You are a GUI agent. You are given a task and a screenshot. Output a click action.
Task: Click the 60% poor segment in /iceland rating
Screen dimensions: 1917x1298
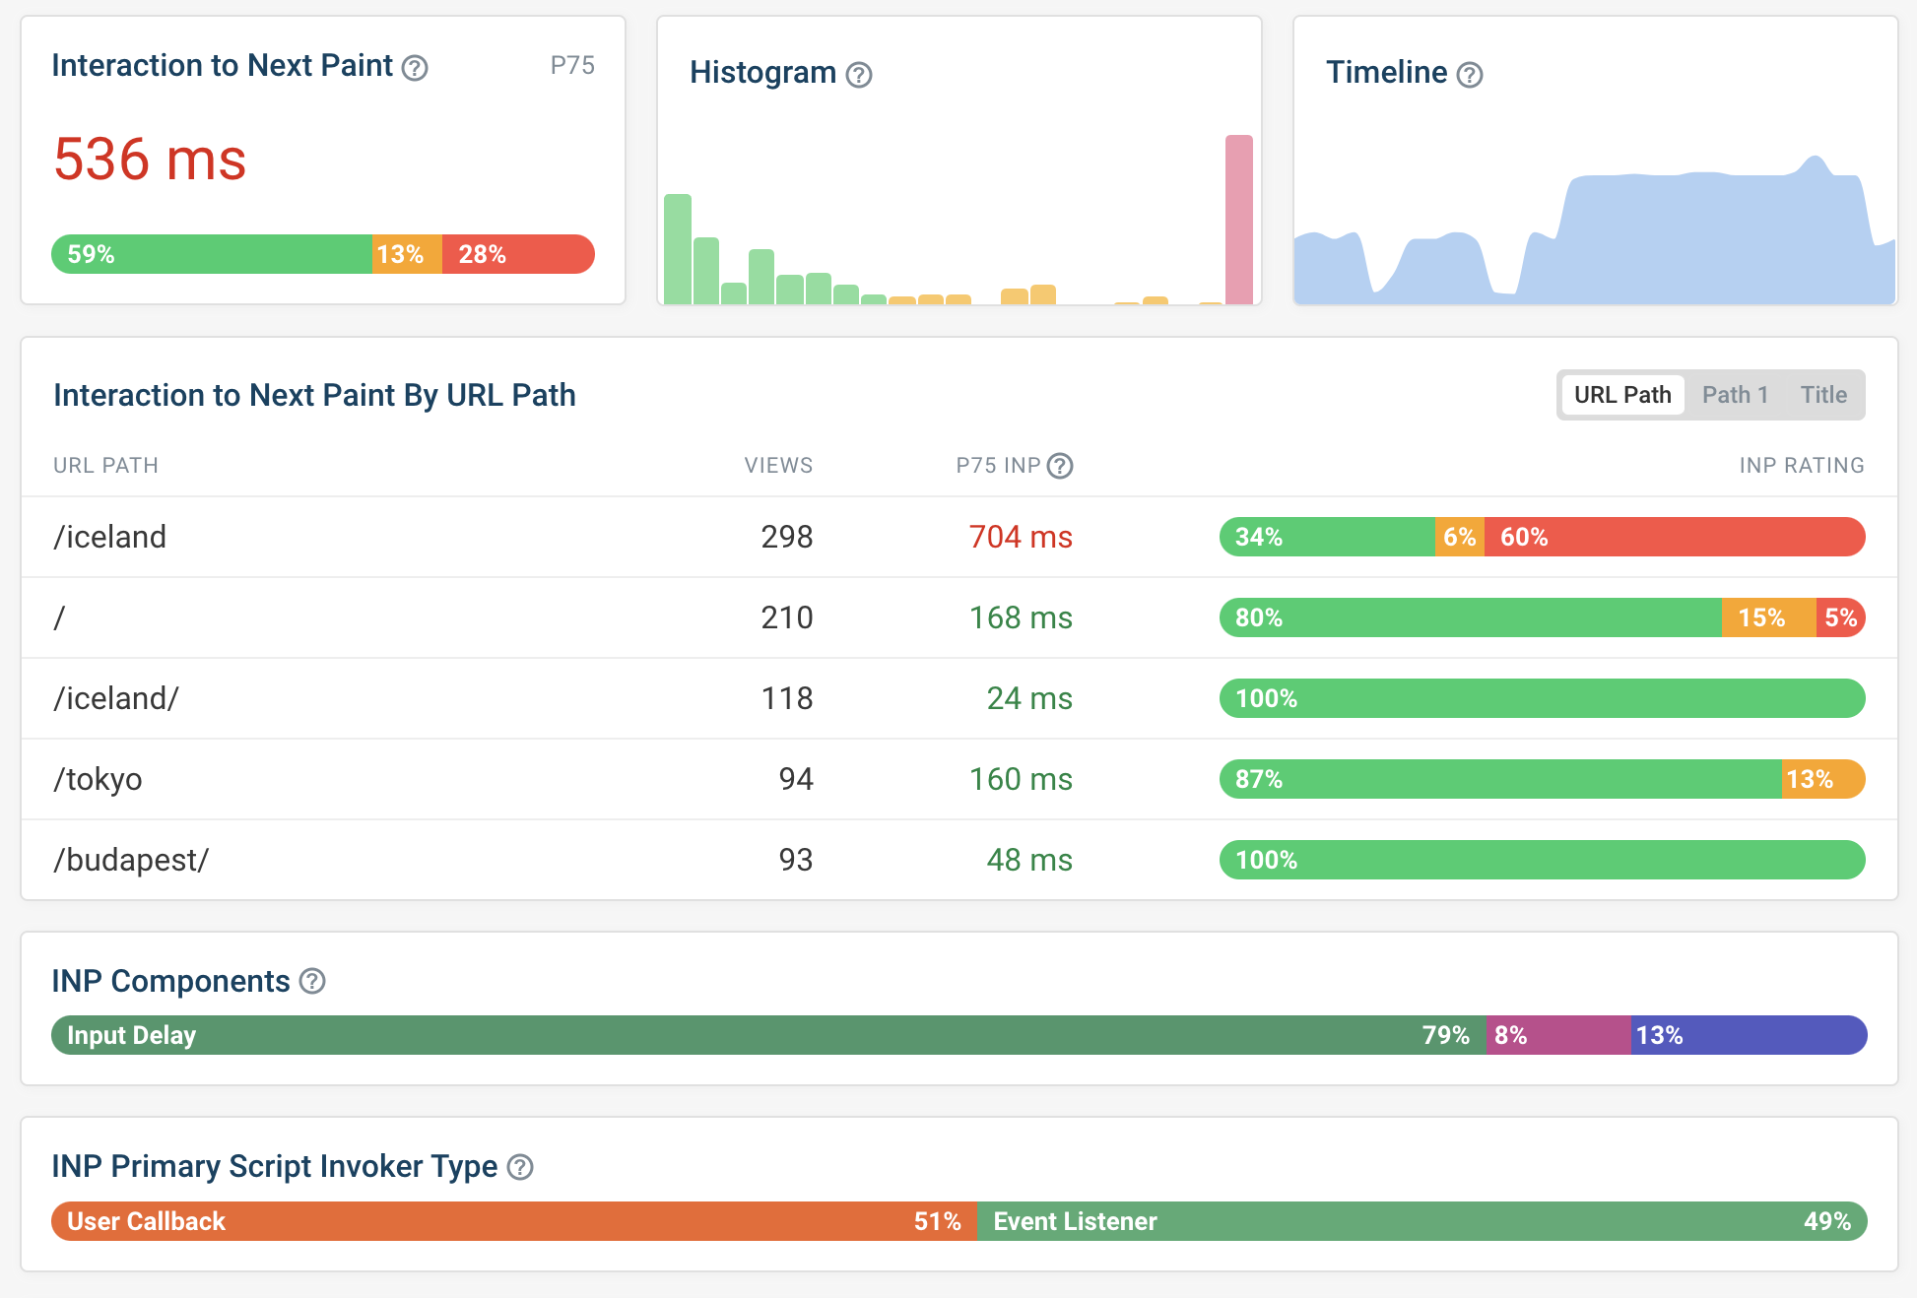click(x=1675, y=537)
